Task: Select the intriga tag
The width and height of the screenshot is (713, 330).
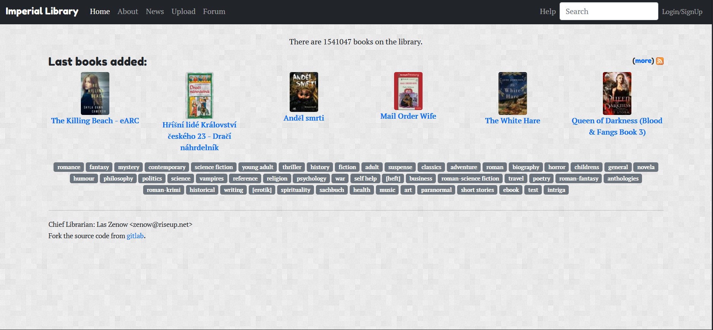Action: point(556,190)
